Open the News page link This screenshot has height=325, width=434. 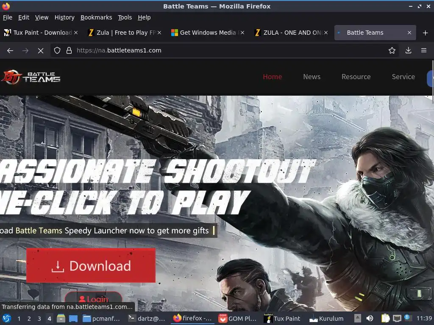pos(312,77)
